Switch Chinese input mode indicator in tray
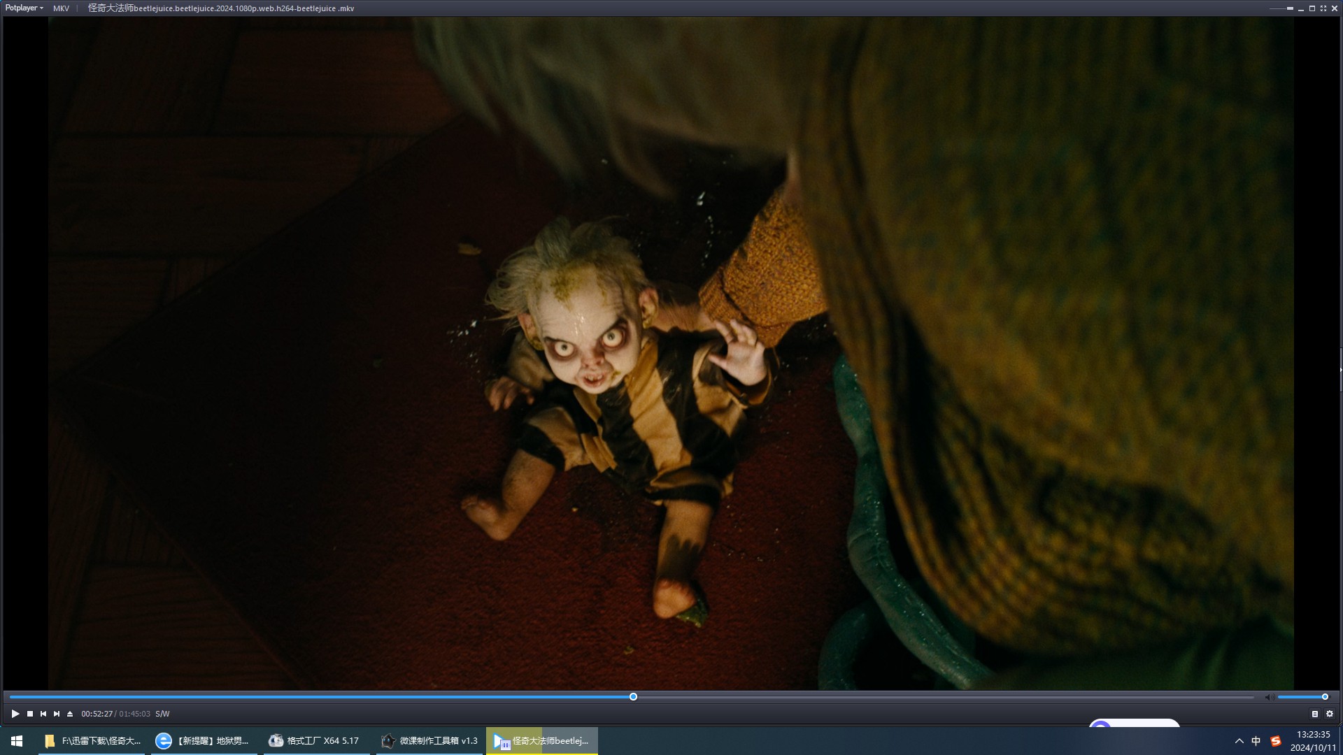The height and width of the screenshot is (755, 1343). 1256,741
